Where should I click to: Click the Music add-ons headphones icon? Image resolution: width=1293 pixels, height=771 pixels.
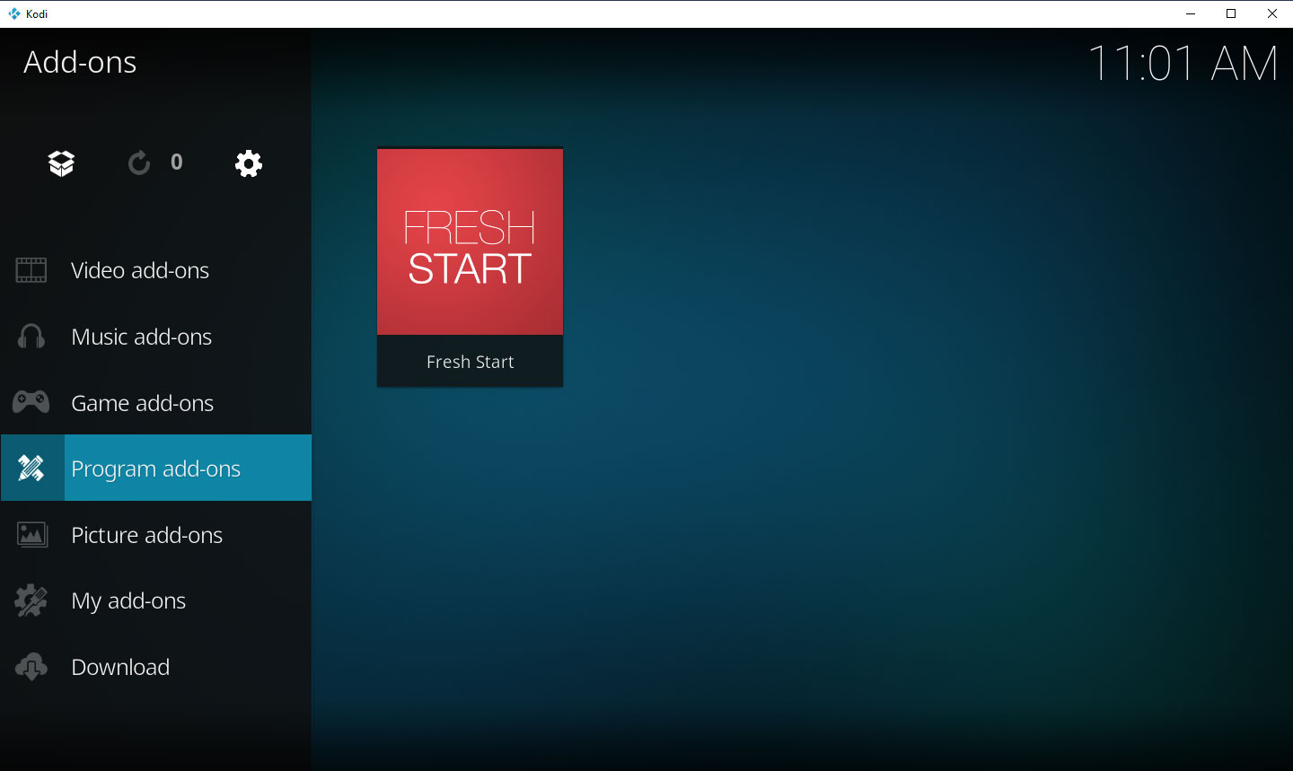(31, 336)
